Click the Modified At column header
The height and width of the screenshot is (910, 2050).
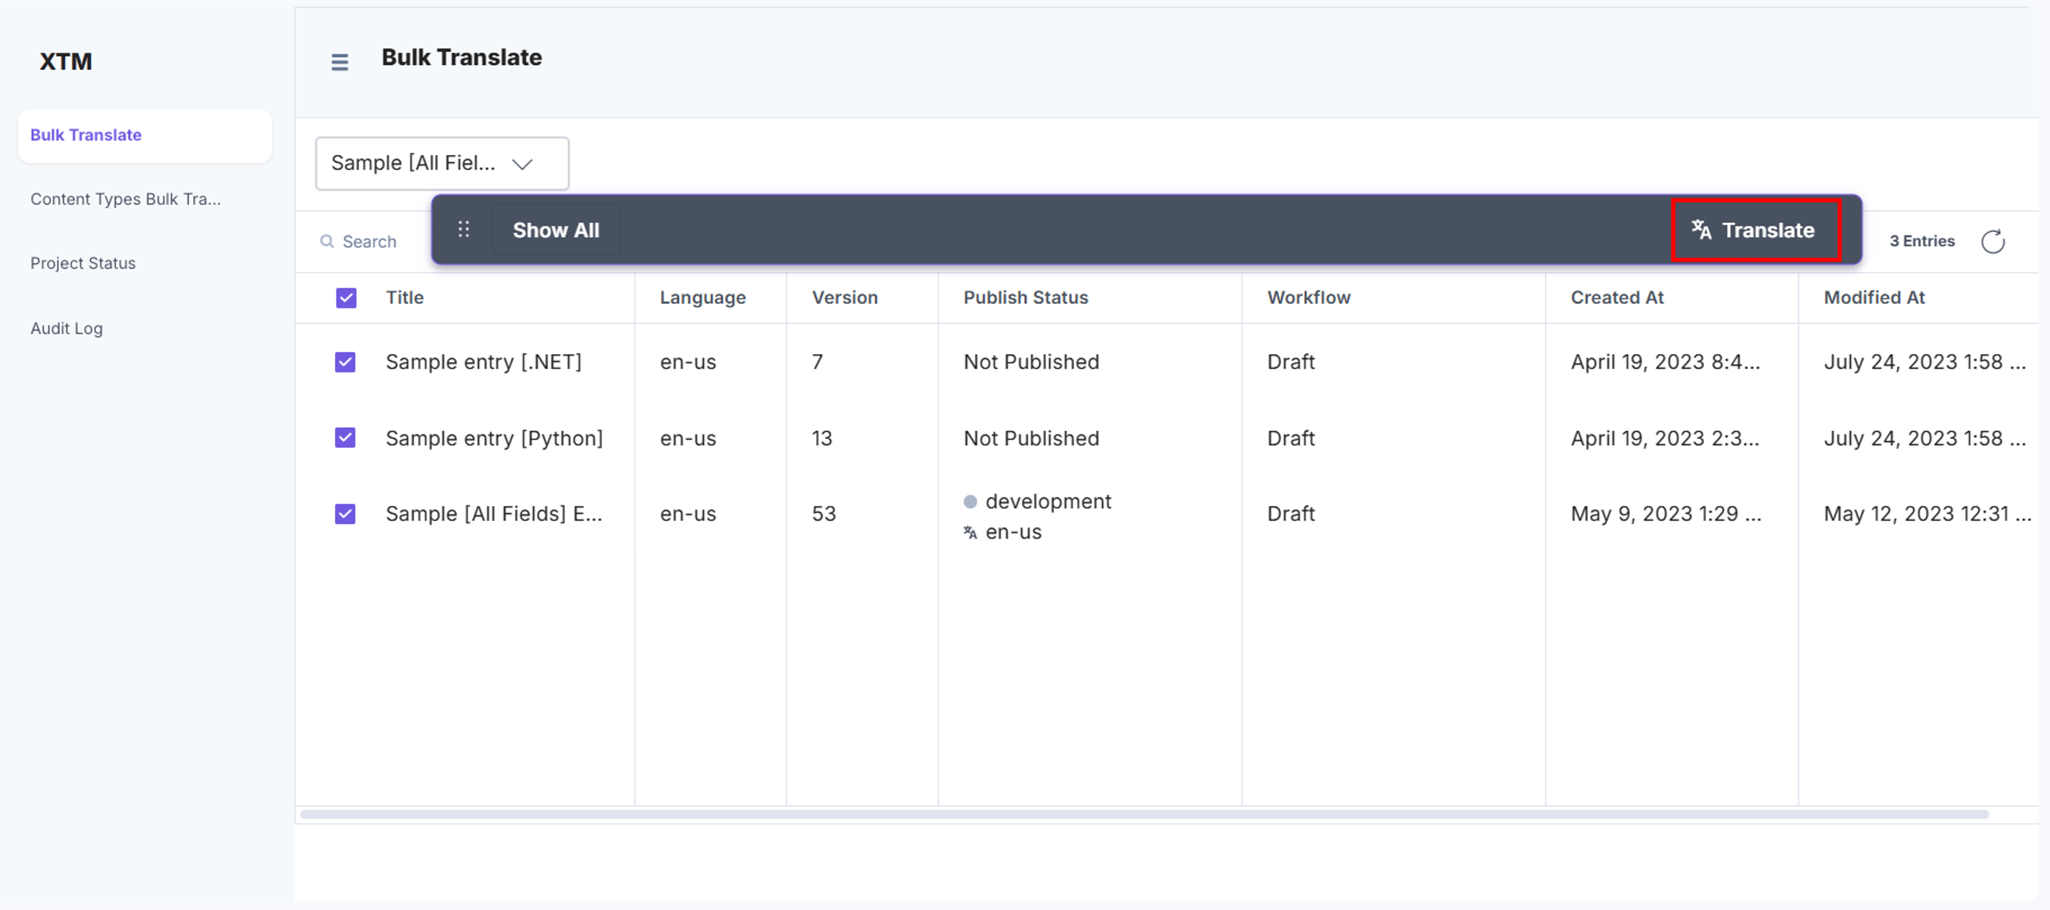[1874, 298]
